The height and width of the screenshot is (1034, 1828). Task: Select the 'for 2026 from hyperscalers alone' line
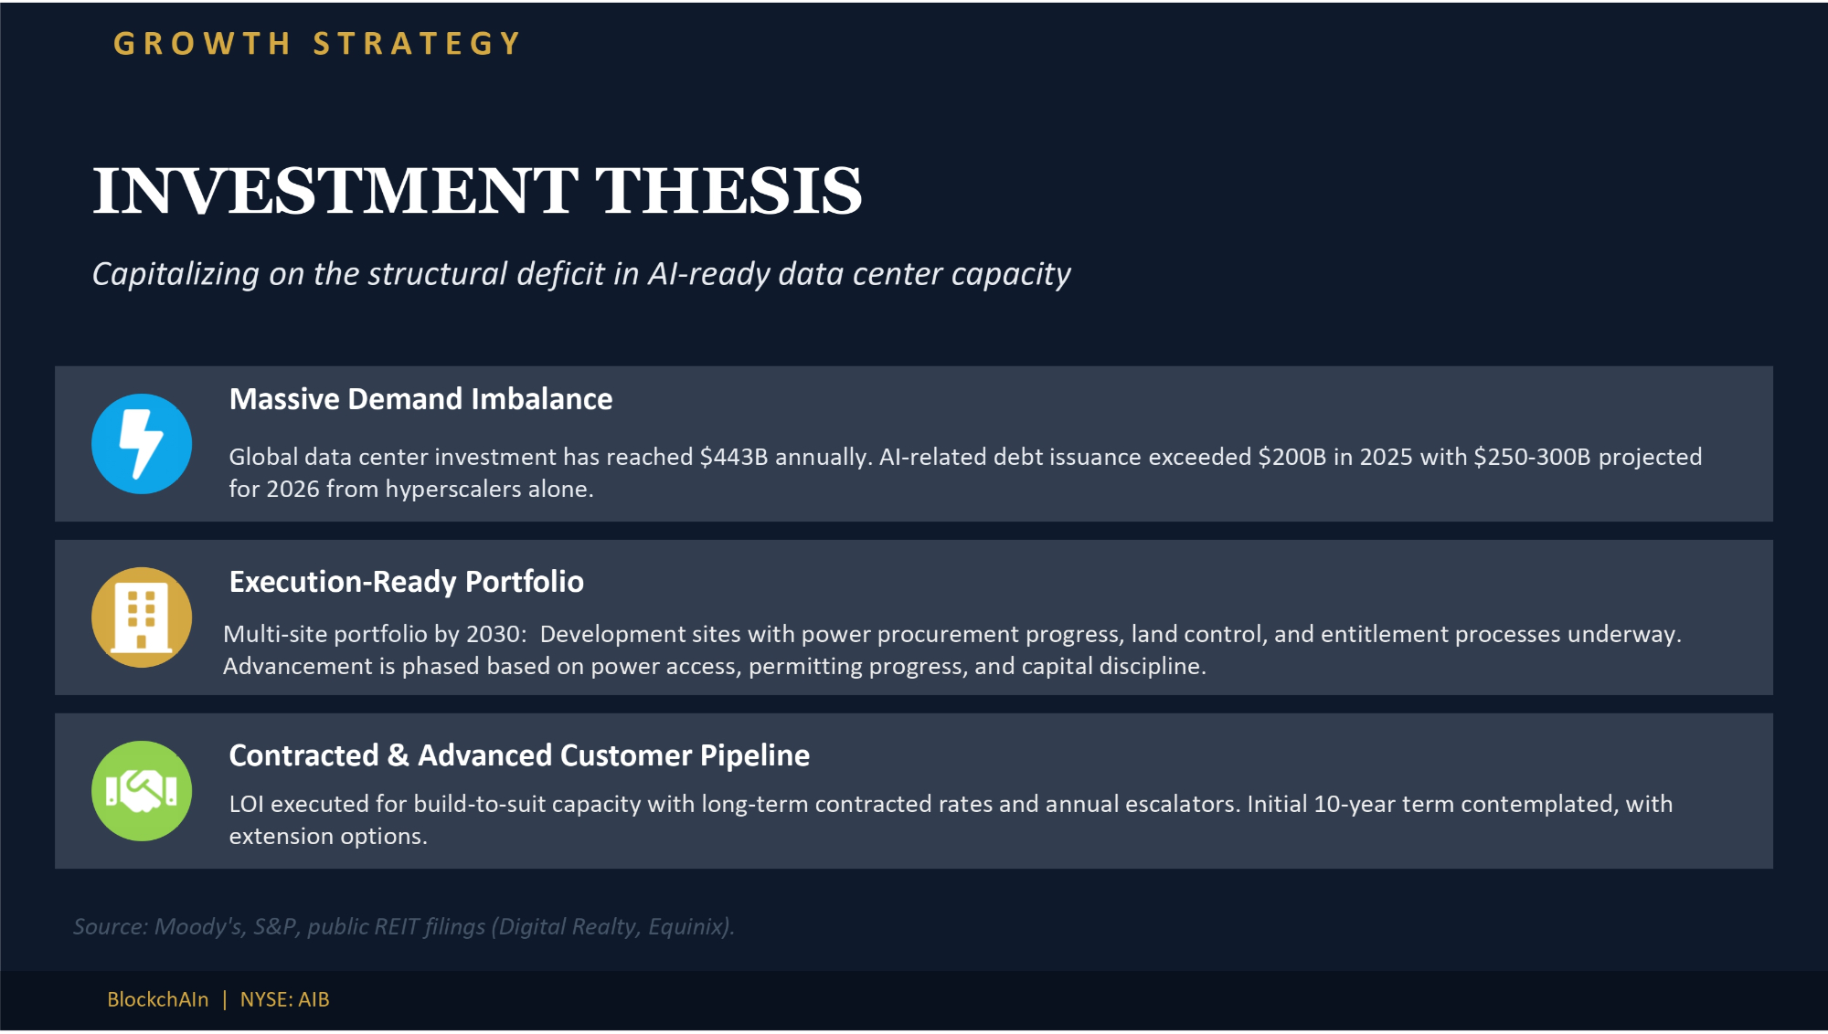pyautogui.click(x=411, y=490)
